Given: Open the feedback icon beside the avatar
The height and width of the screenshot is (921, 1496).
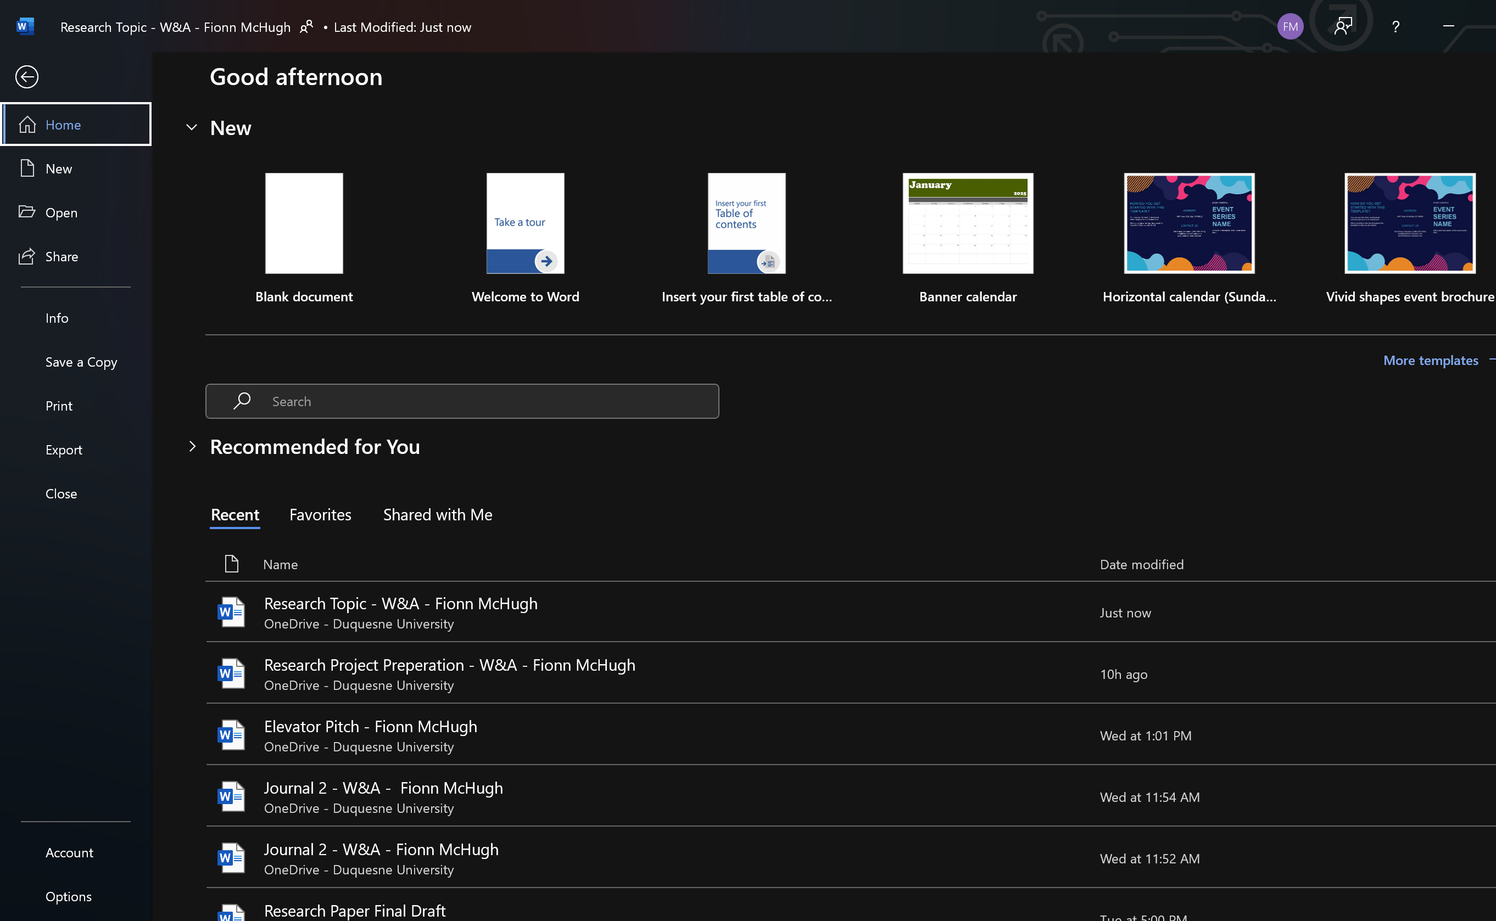Looking at the screenshot, I should 1342,27.
